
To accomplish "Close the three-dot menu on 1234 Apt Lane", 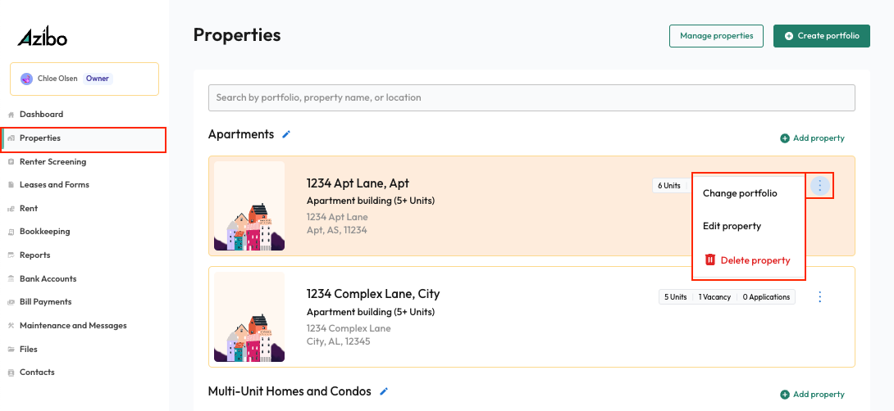I will point(820,186).
